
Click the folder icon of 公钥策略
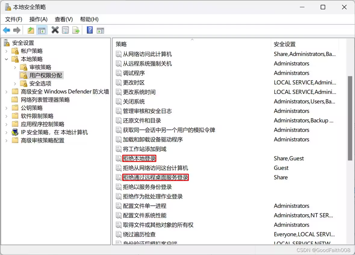point(15,108)
